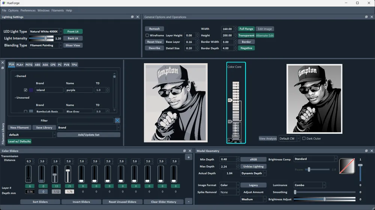The height and width of the screenshot is (210, 375).
Task: Click Load w/ Defaults button
Action: point(19,141)
